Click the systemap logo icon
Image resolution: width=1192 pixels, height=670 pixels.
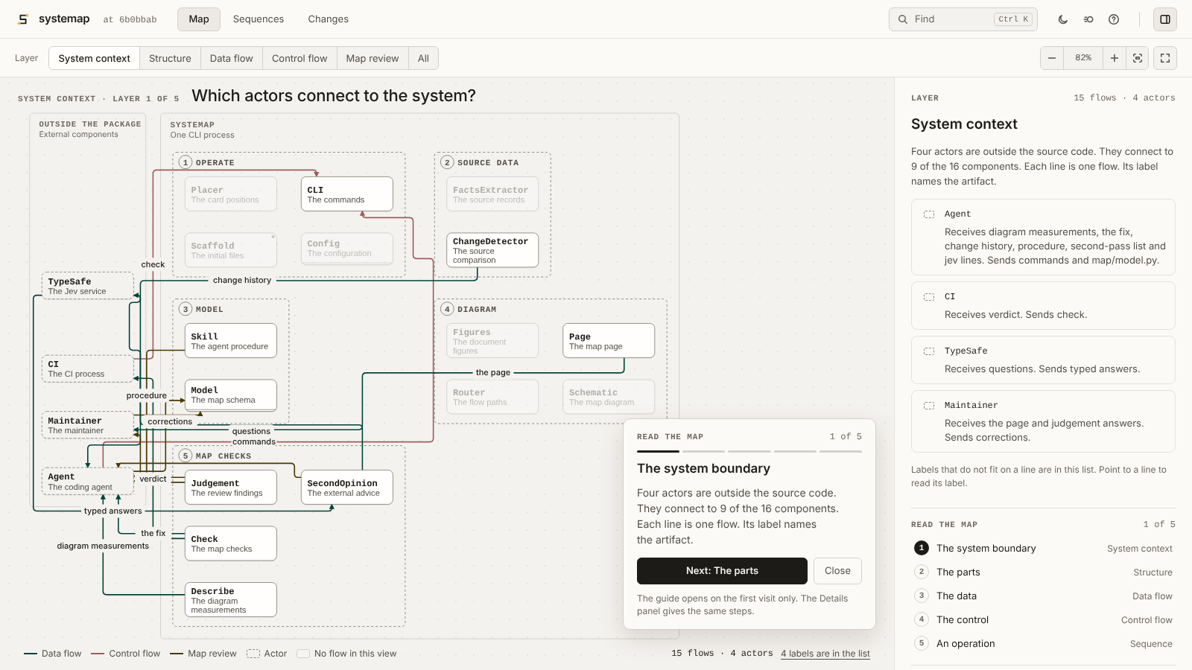click(x=23, y=19)
